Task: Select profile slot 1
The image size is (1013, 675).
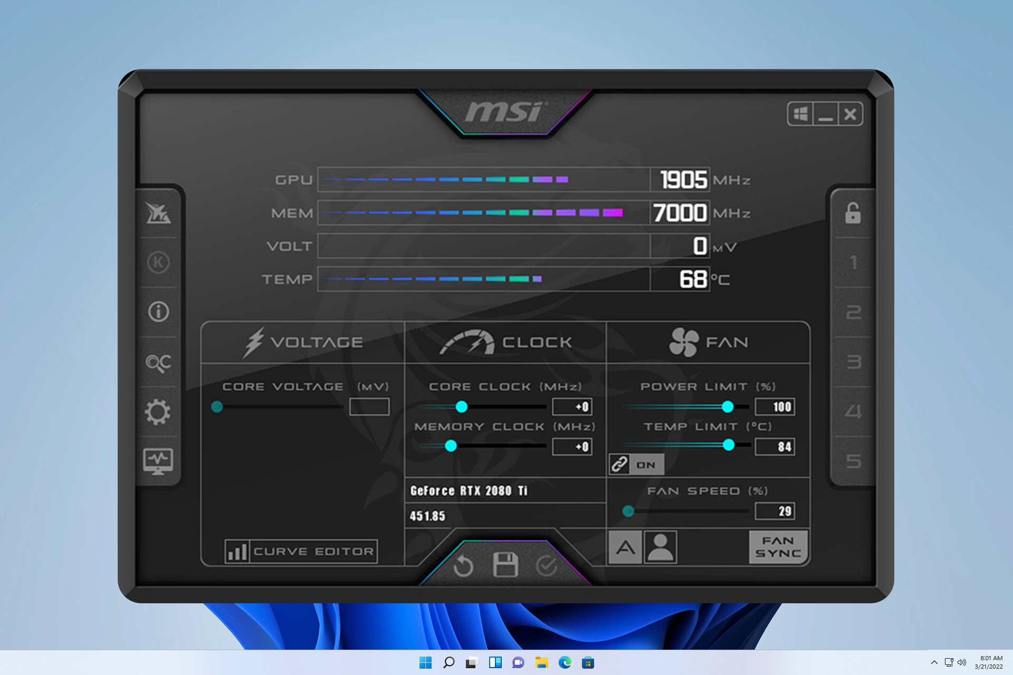Action: point(853,262)
